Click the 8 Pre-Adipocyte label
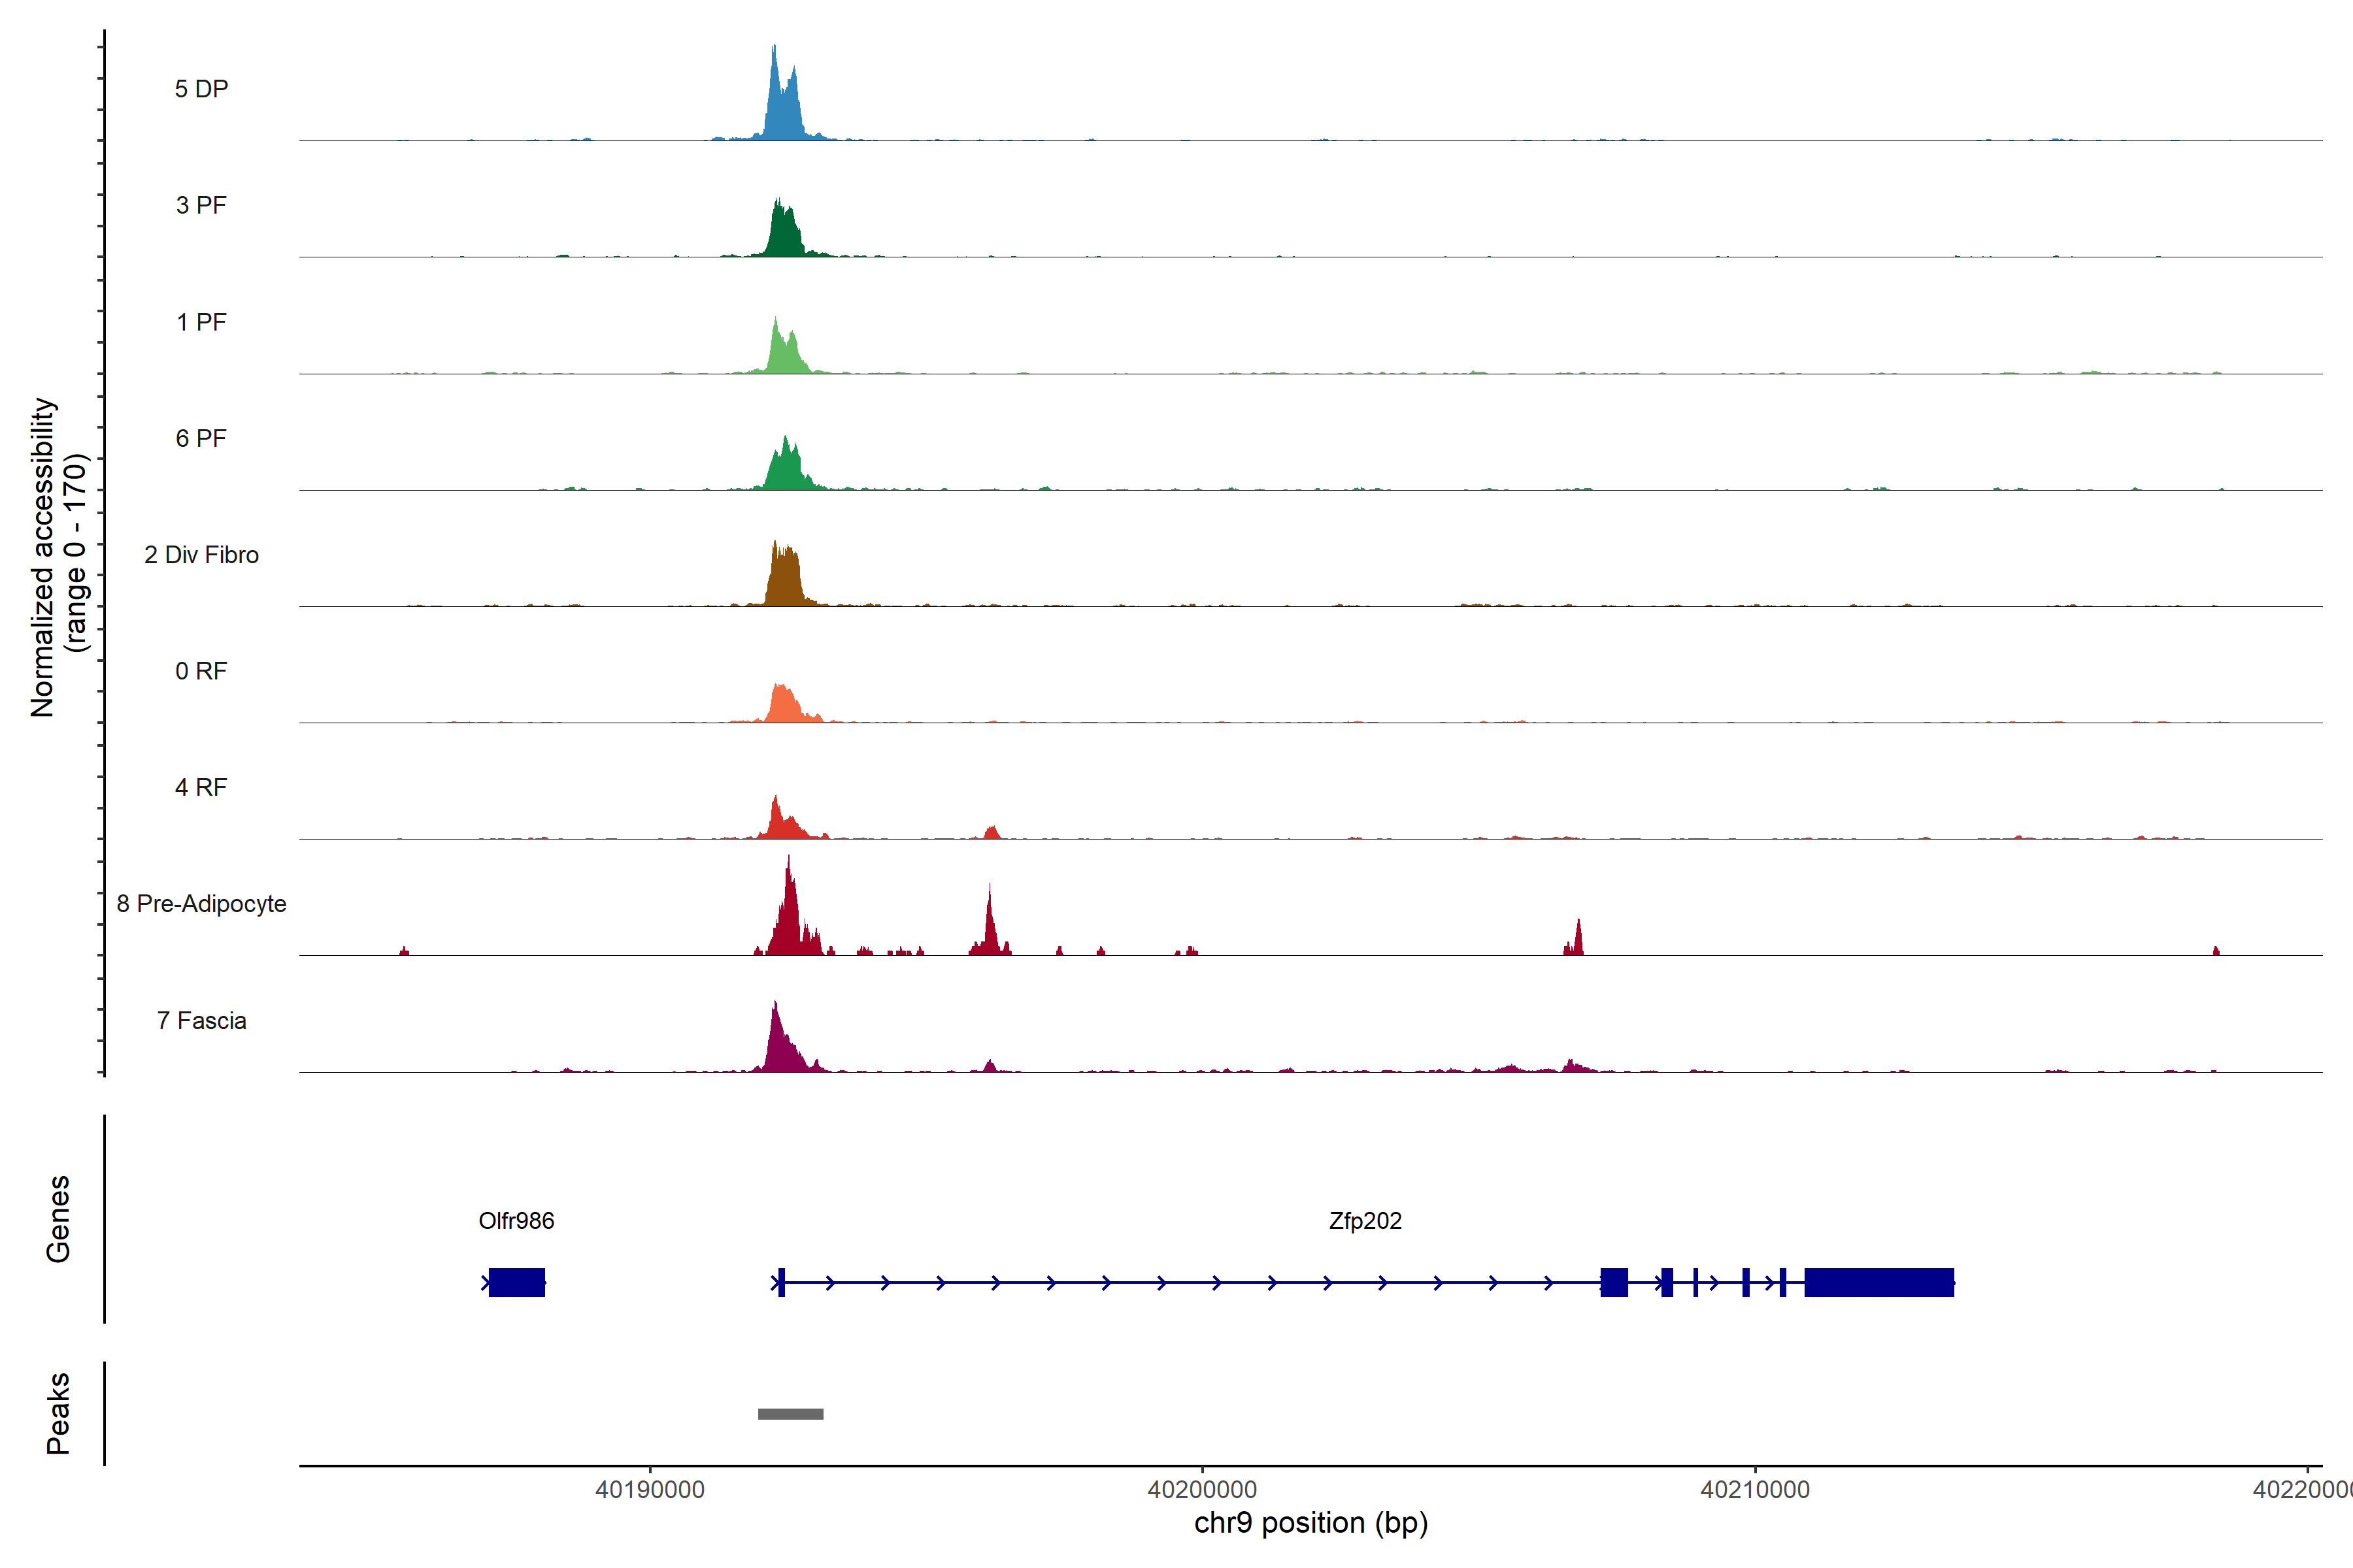The image size is (2353, 1568). pyautogui.click(x=201, y=904)
